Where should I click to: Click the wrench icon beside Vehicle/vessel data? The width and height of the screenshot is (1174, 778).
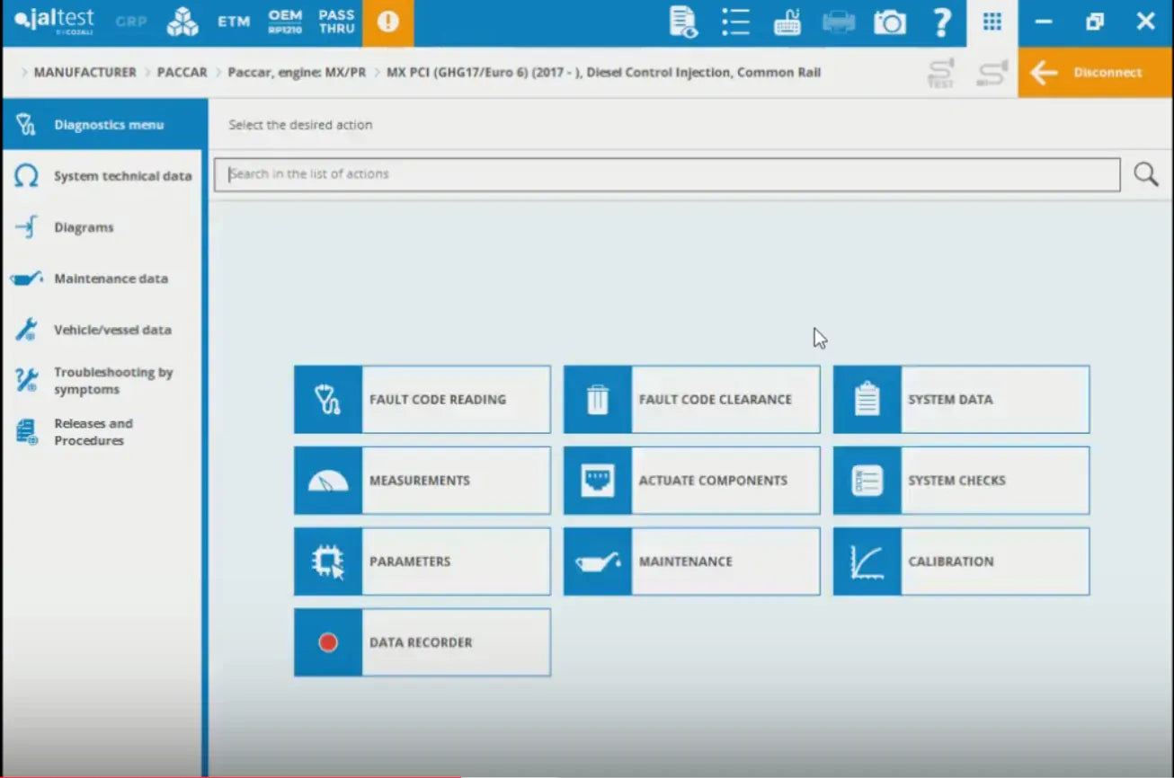point(26,330)
